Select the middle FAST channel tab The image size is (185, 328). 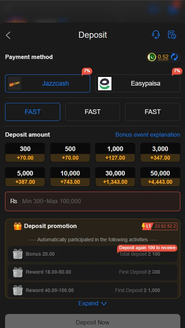pos(92,112)
